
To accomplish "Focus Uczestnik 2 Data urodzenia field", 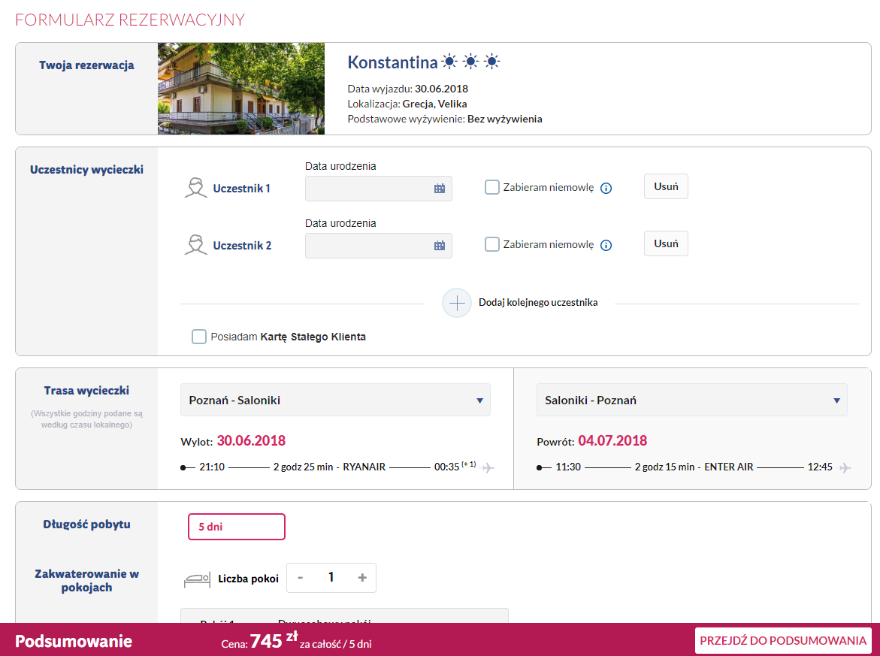I will (378, 246).
